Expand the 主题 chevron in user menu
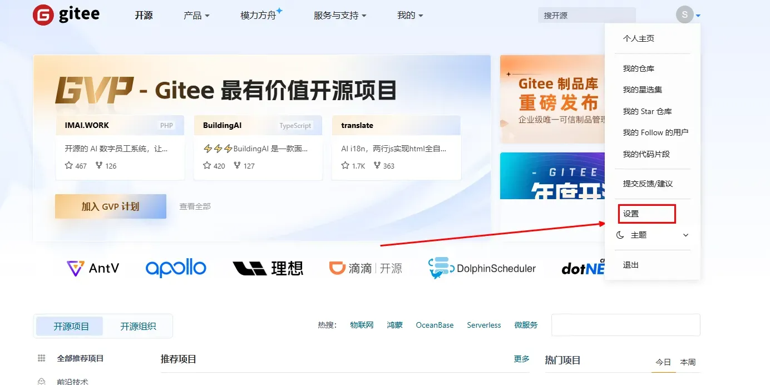This screenshot has height=385, width=770. coord(685,235)
